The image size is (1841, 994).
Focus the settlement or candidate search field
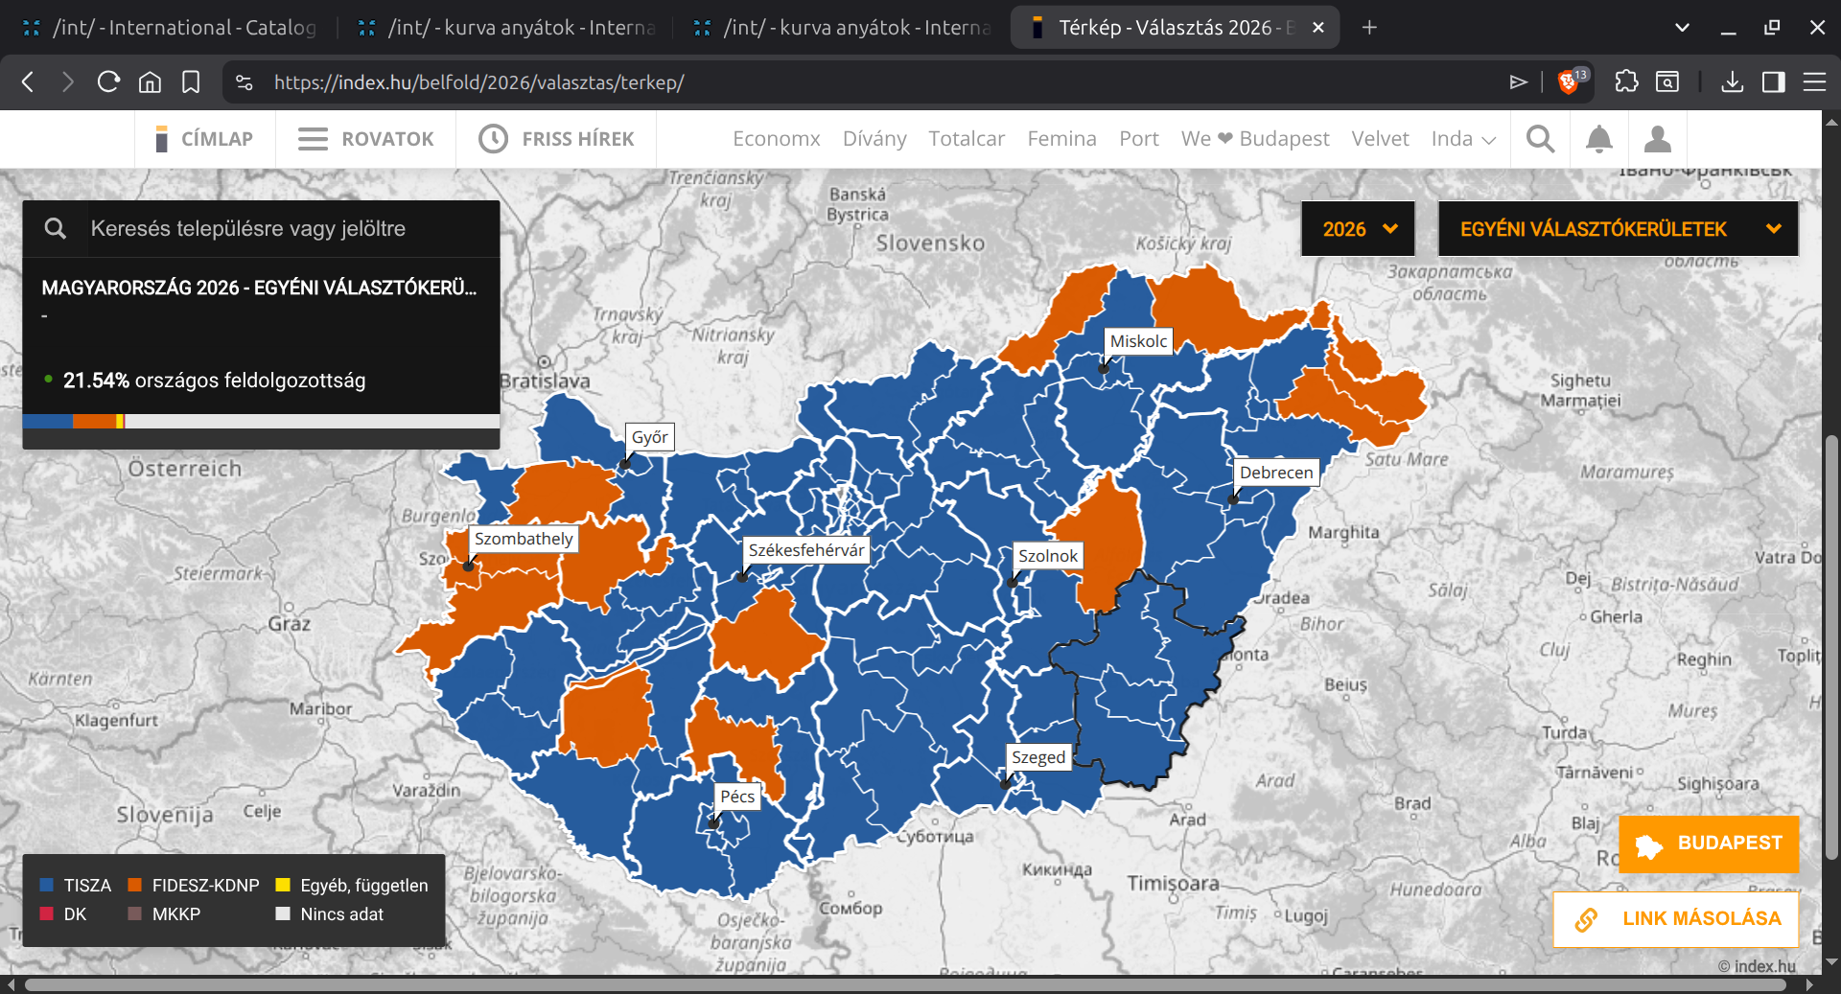tap(293, 228)
